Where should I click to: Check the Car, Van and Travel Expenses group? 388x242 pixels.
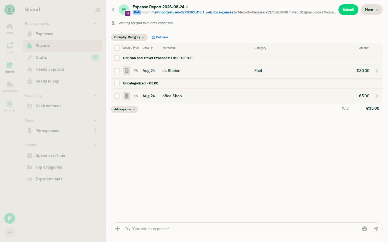point(117,58)
